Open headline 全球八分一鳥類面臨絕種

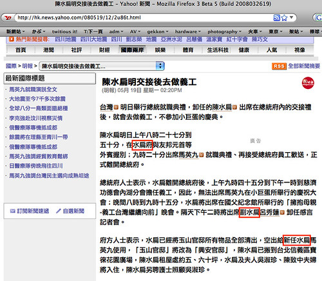tap(39, 108)
